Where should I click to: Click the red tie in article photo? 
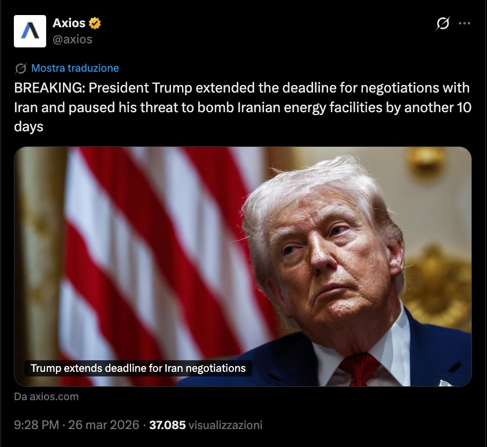pyautogui.click(x=359, y=370)
